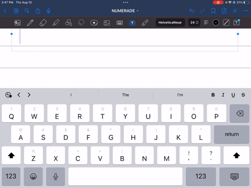Toggle italic formatting
This screenshot has height=188, width=251.
point(223,95)
